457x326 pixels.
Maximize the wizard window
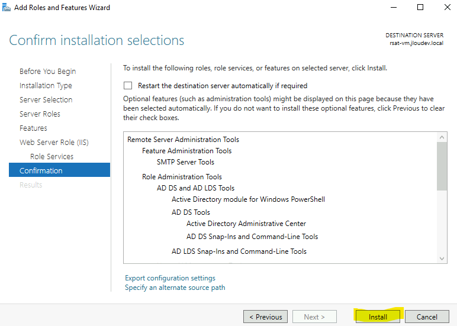pyautogui.click(x=420, y=7)
